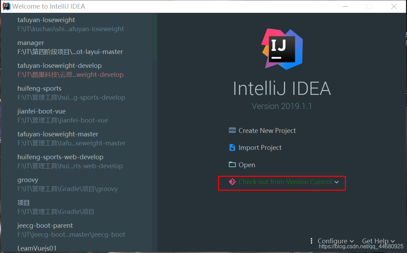Click the Open folder icon
The width and height of the screenshot is (407, 253).
232,164
